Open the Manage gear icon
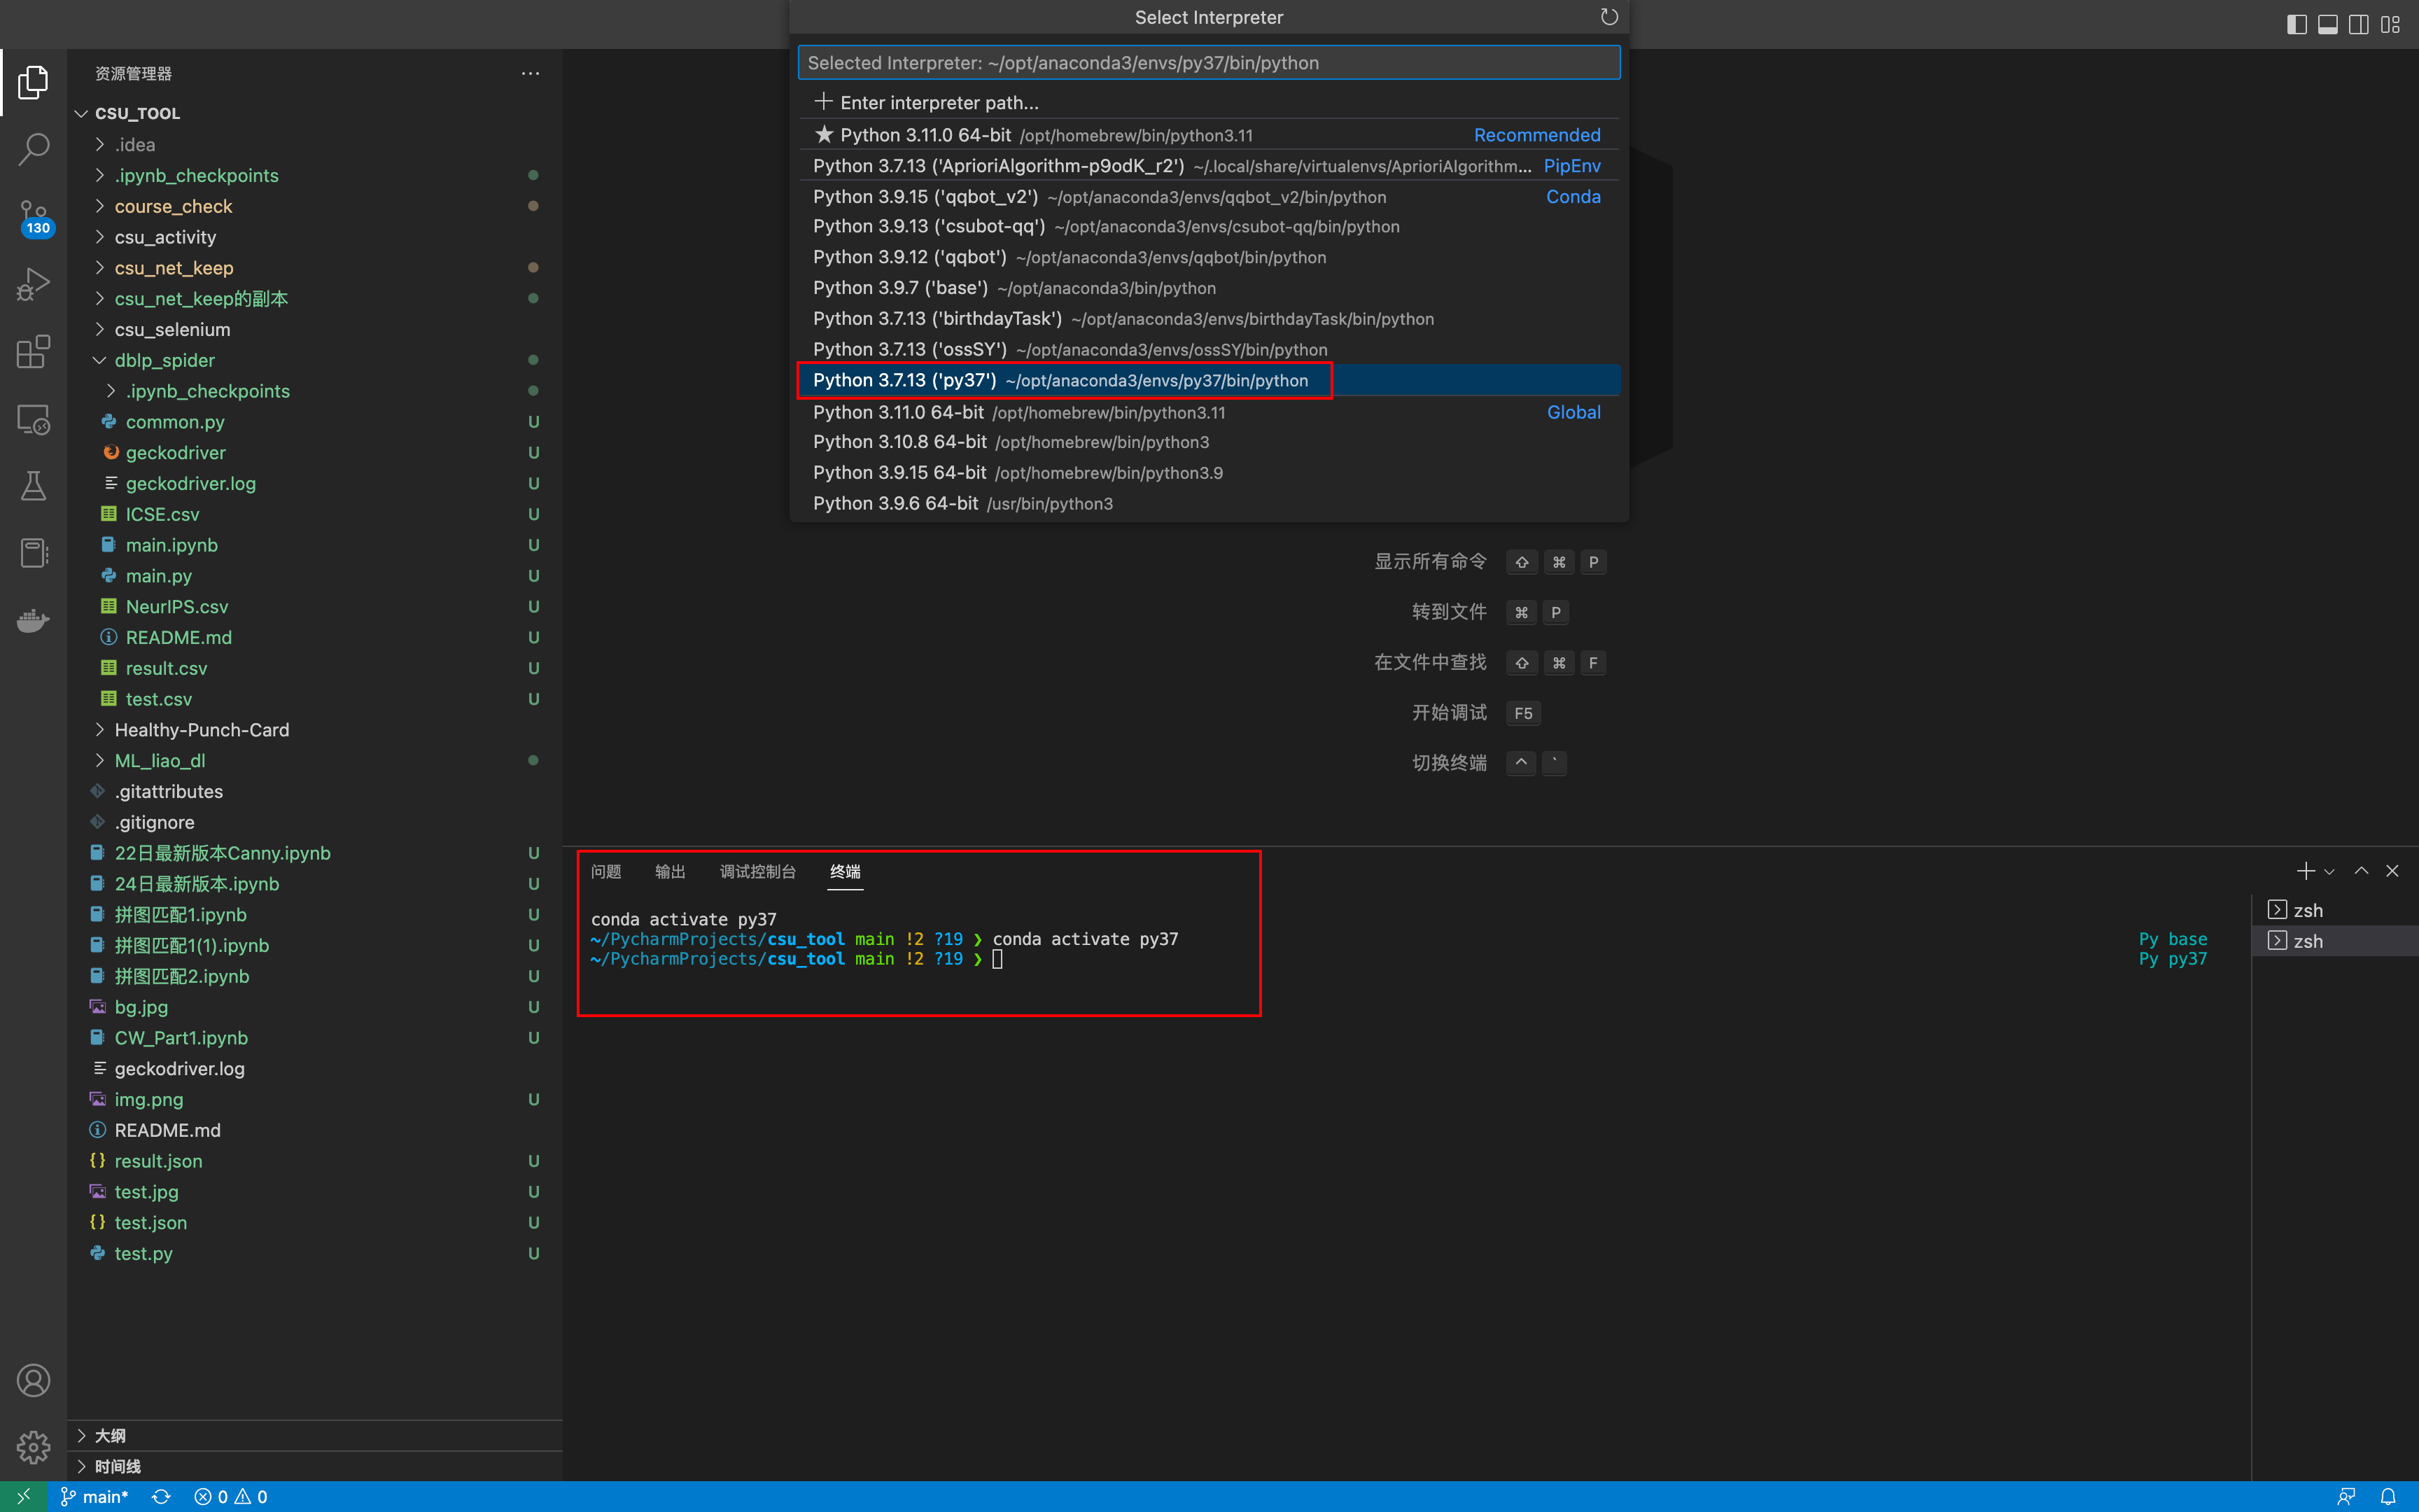This screenshot has width=2419, height=1512. pos(33,1447)
